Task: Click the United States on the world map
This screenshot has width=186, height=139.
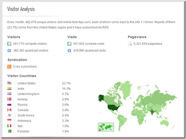Action: (x=113, y=107)
